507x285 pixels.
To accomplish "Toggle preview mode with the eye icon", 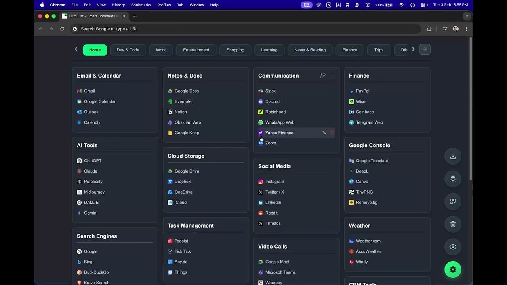I will pos(453,247).
